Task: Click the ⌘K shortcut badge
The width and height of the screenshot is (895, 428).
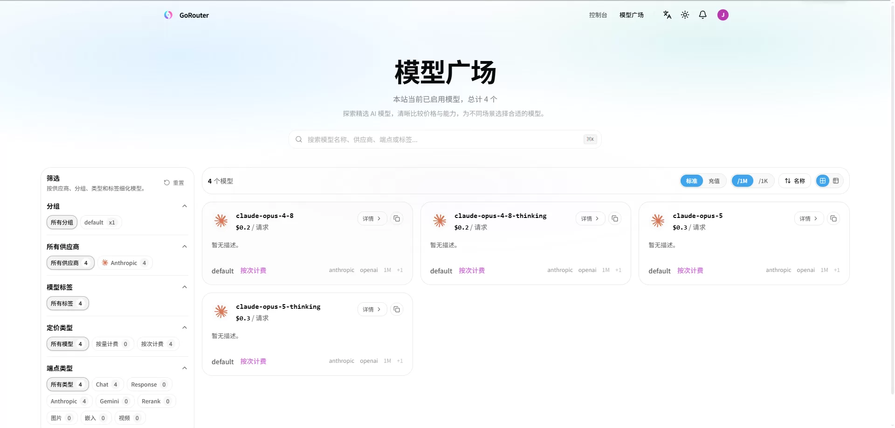Action: (x=590, y=139)
